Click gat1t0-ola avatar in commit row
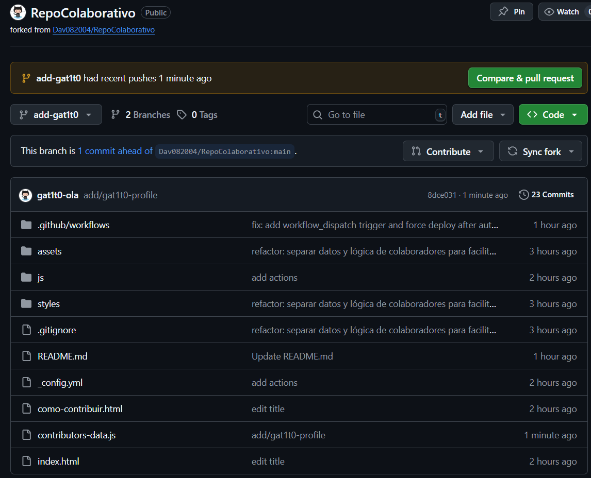The image size is (591, 478). click(x=26, y=195)
